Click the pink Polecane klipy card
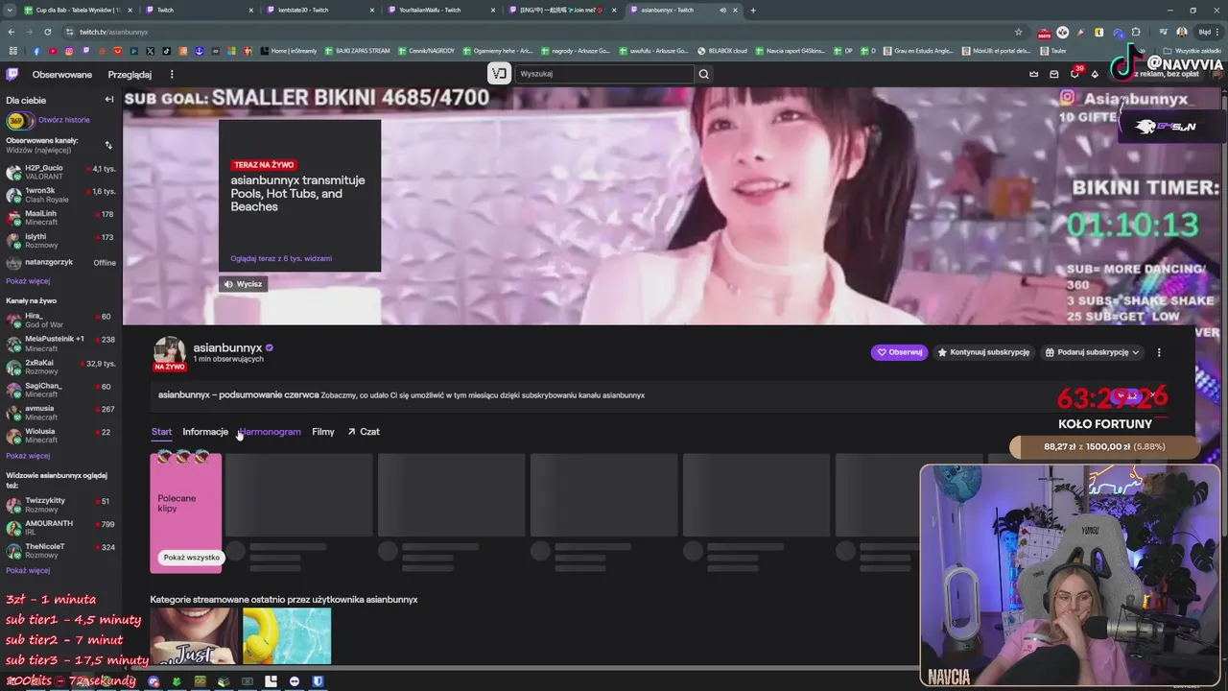1228x691 pixels. tap(186, 513)
